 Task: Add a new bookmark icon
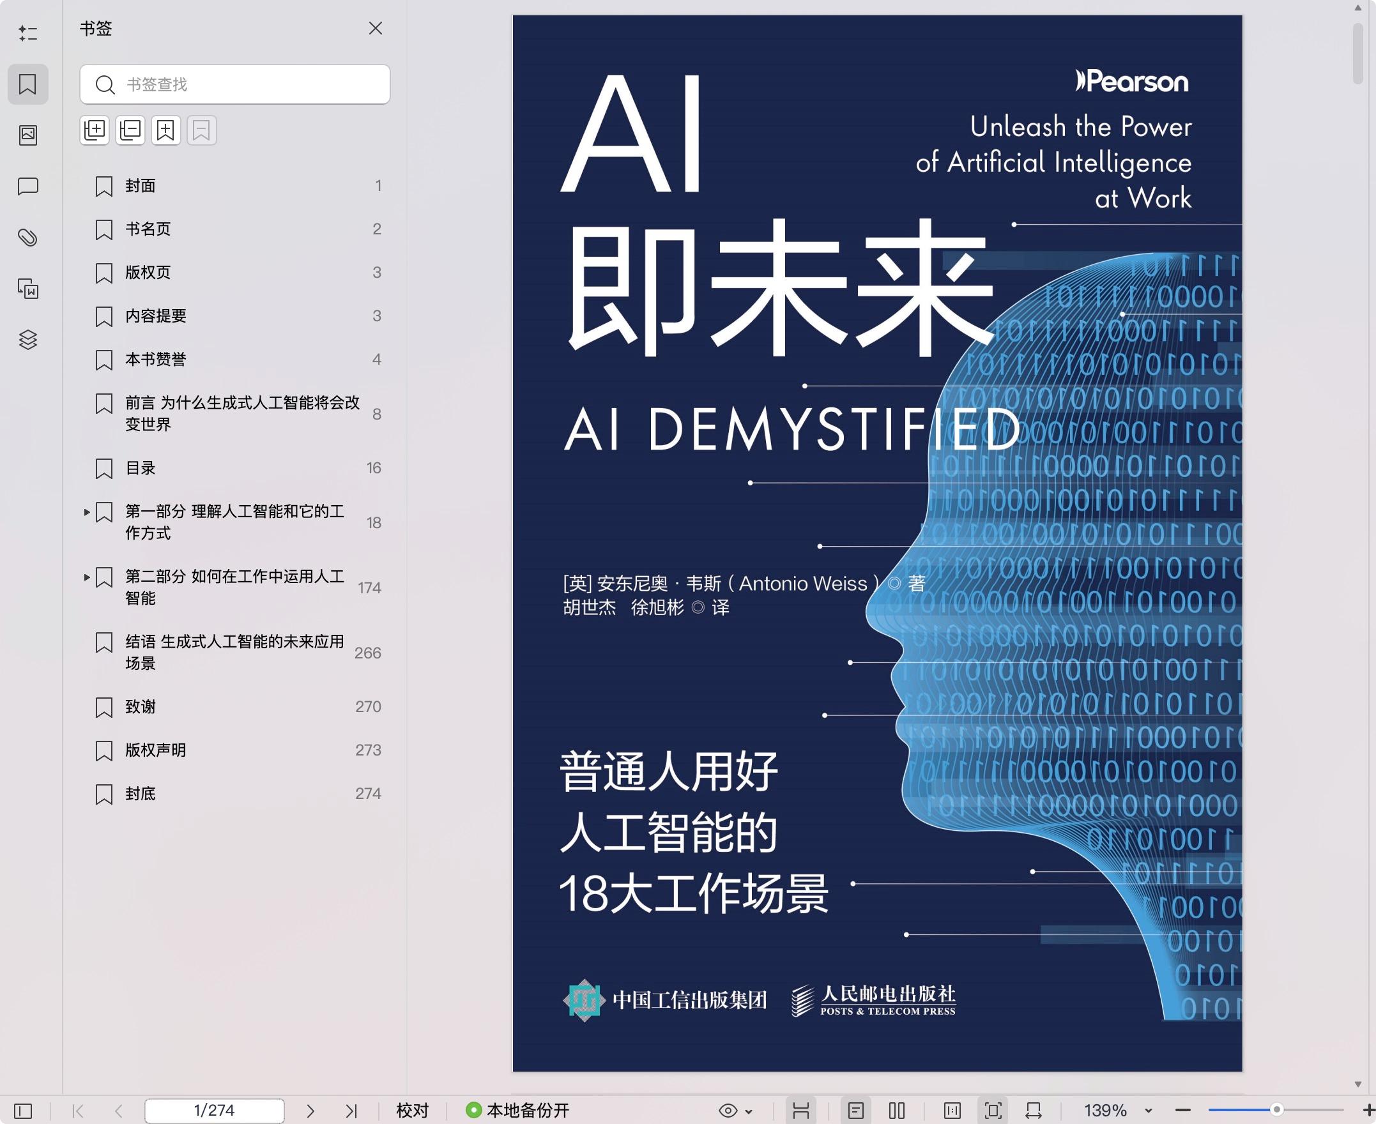coord(165,130)
